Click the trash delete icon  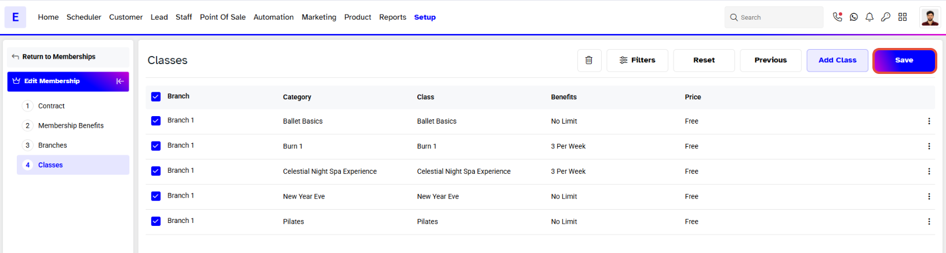pyautogui.click(x=589, y=60)
